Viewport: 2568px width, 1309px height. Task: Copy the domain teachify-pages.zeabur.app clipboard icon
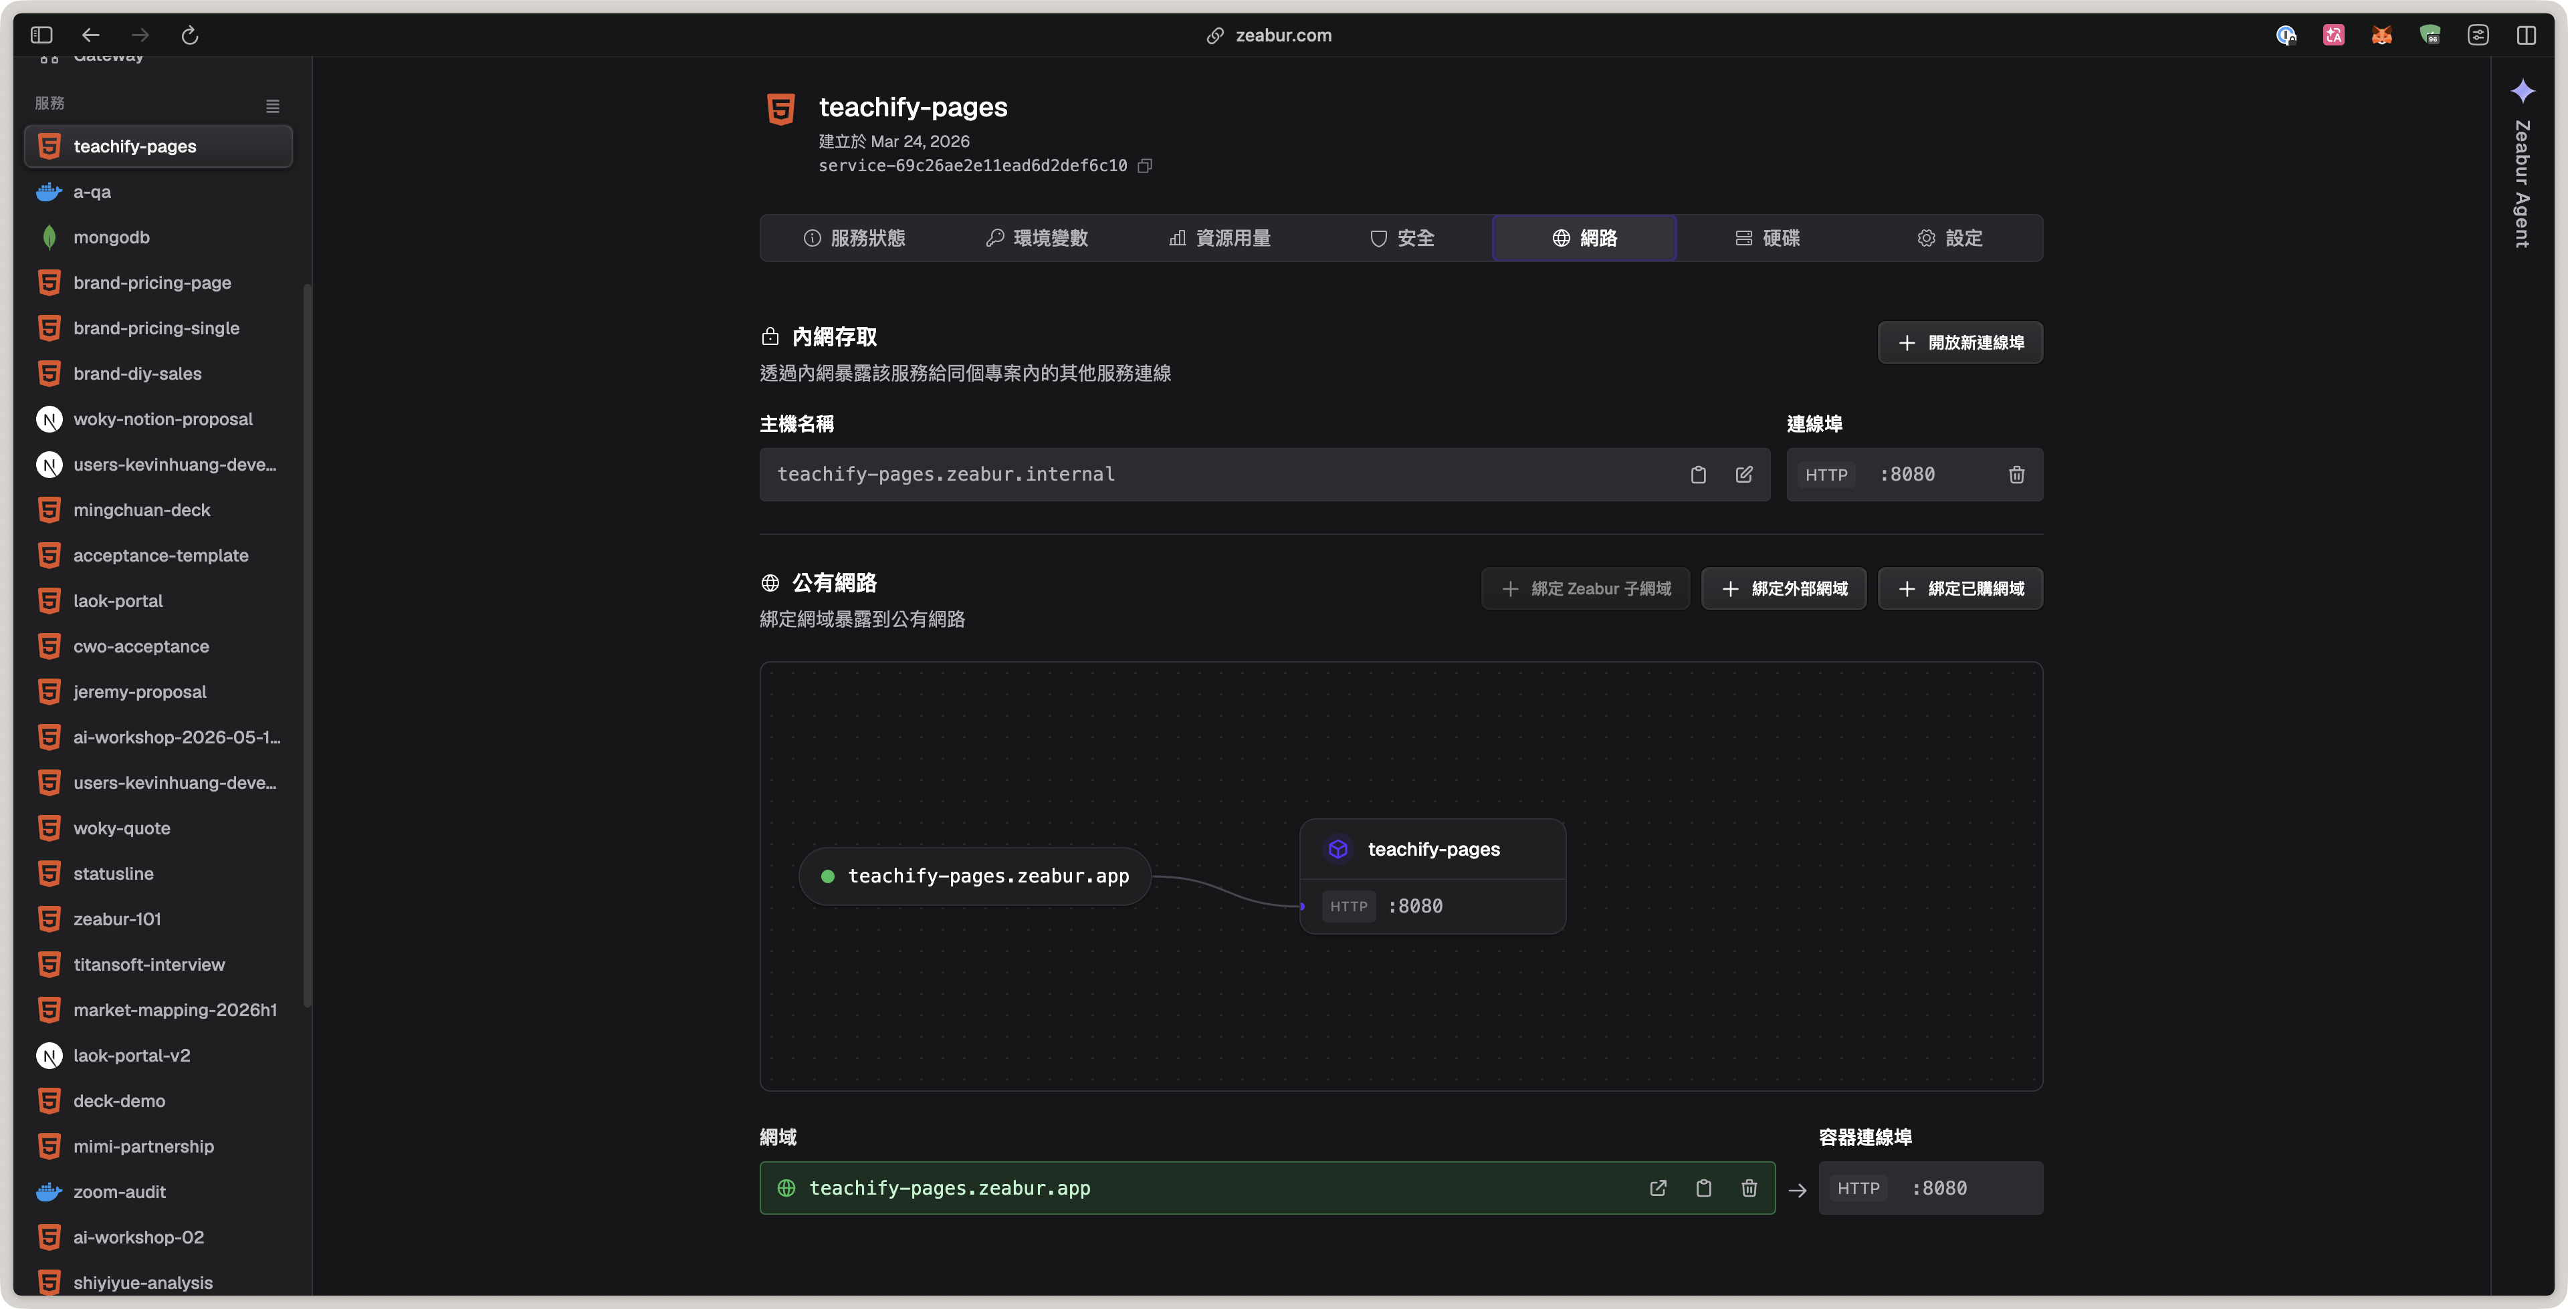tap(1704, 1187)
